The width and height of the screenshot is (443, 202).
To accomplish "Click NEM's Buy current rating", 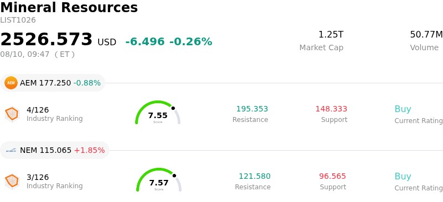I will click(x=403, y=177).
